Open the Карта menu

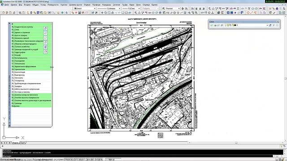[132, 5]
